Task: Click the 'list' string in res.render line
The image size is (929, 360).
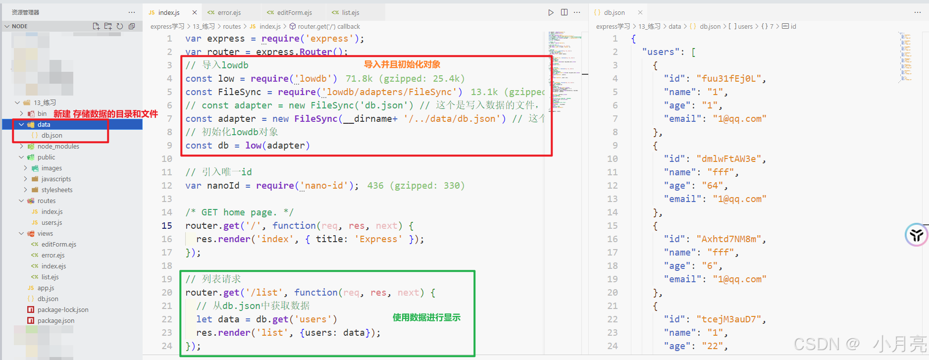Action: click(x=272, y=332)
